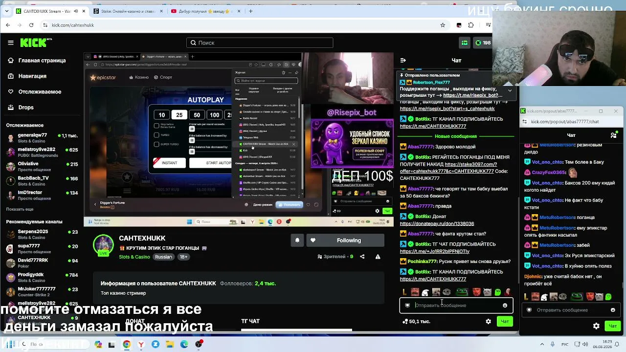Image resolution: width=626 pixels, height=352 pixels.
Task: Click username Pochinka777 in main chat
Action: pyautogui.click(x=422, y=262)
